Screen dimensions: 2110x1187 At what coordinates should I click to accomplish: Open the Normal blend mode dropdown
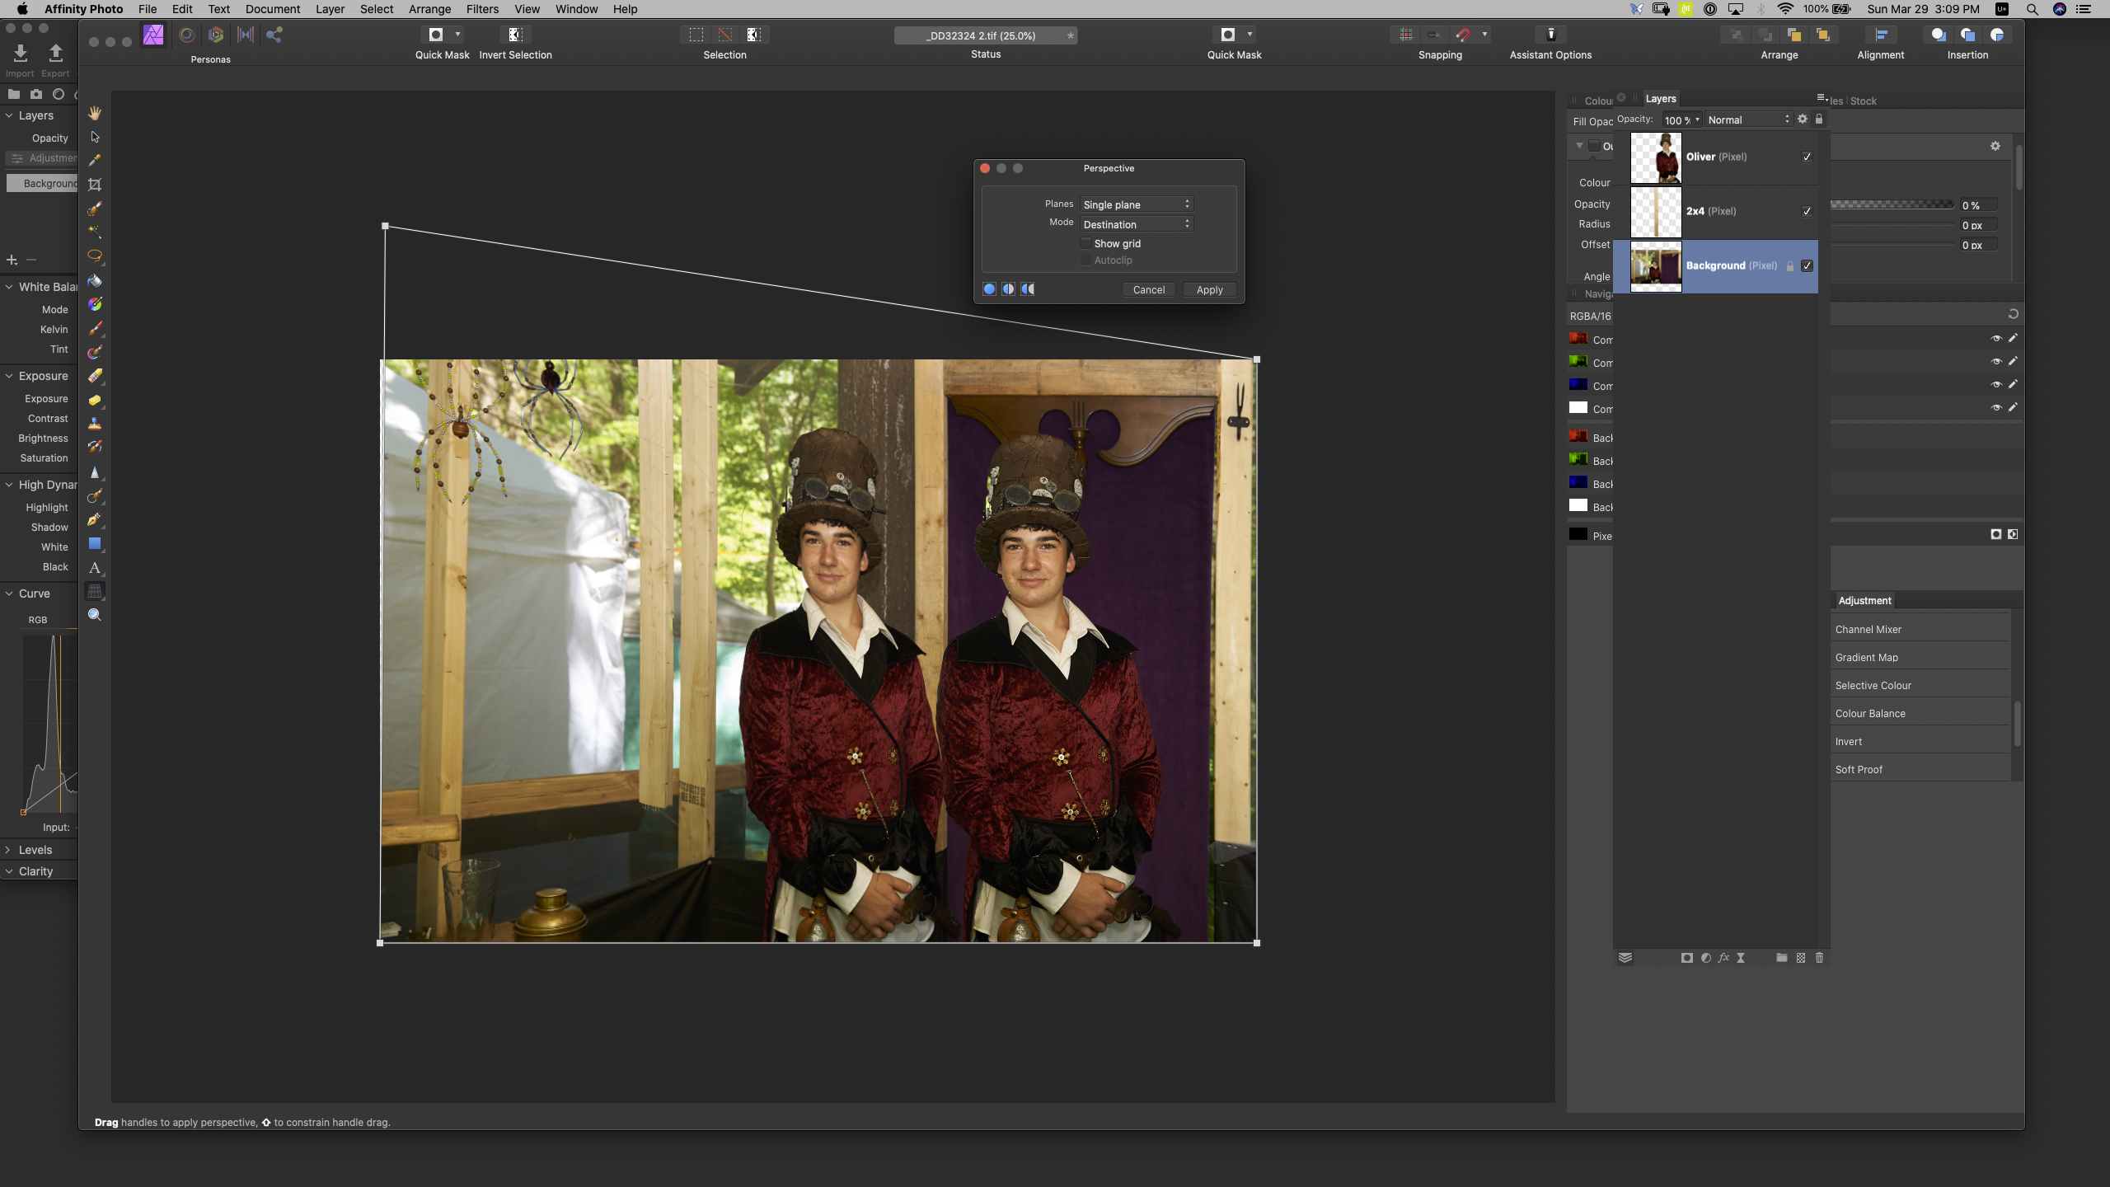click(x=1748, y=120)
